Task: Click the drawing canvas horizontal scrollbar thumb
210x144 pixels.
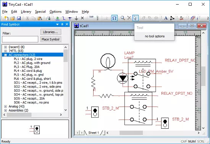Action: [x=131, y=133]
